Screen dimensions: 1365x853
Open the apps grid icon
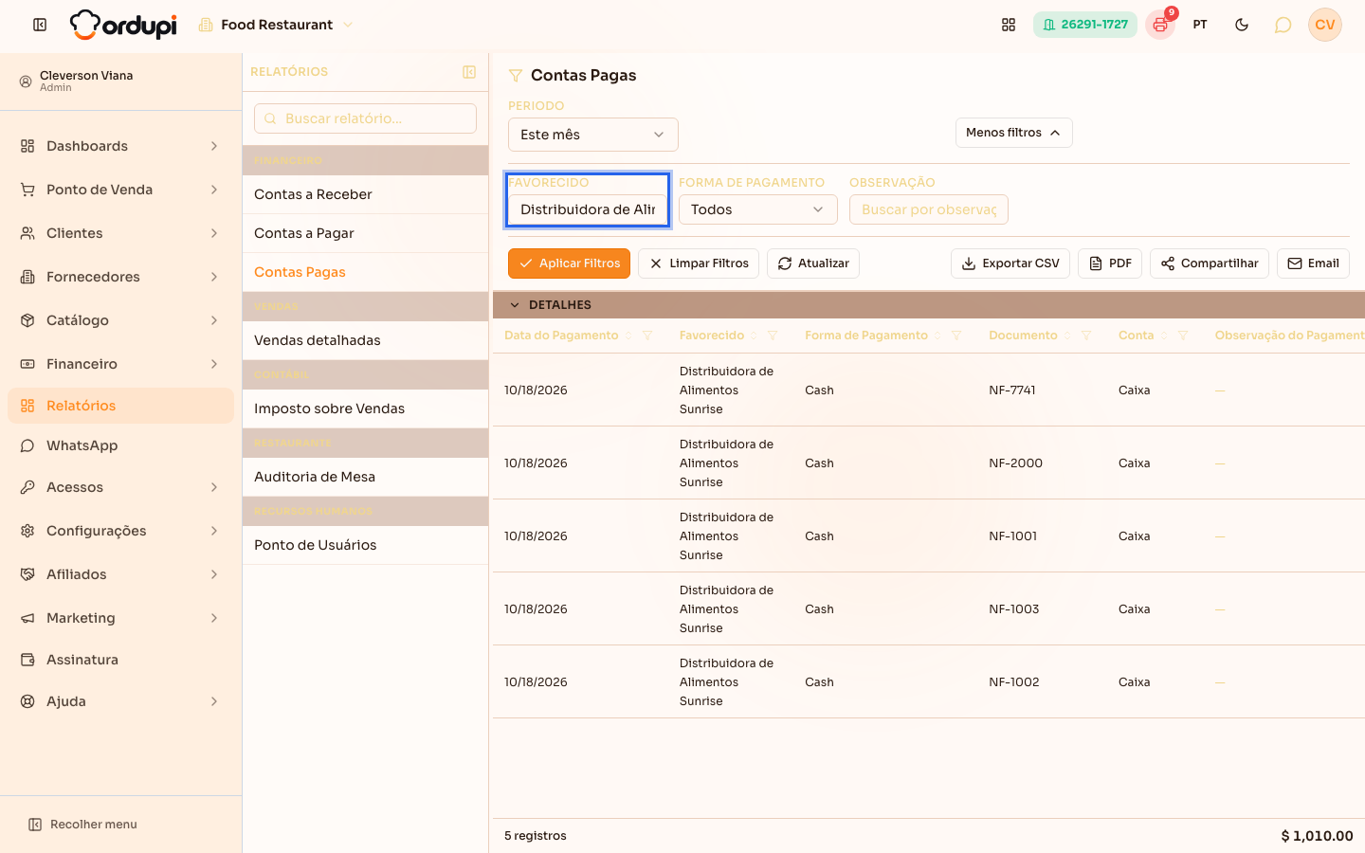[x=1009, y=25]
